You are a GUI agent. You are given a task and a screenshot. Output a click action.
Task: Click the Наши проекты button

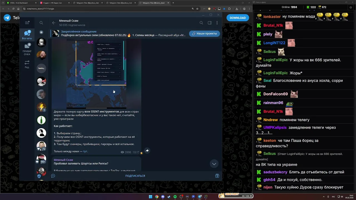[204, 33]
